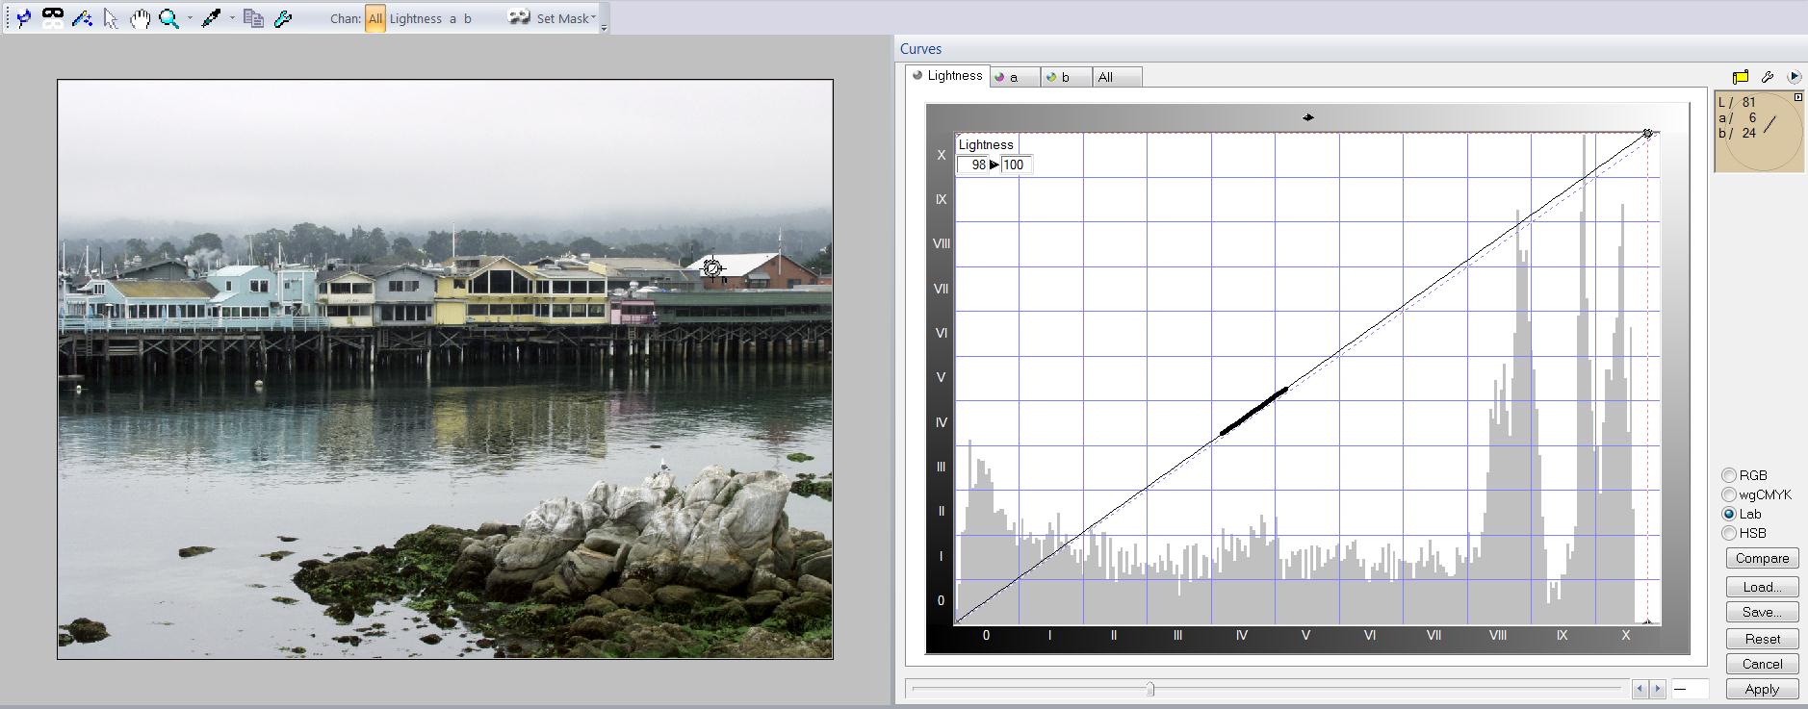This screenshot has height=709, width=1808.
Task: Click the blue undo arrow toolbar icon
Action: [x=23, y=18]
